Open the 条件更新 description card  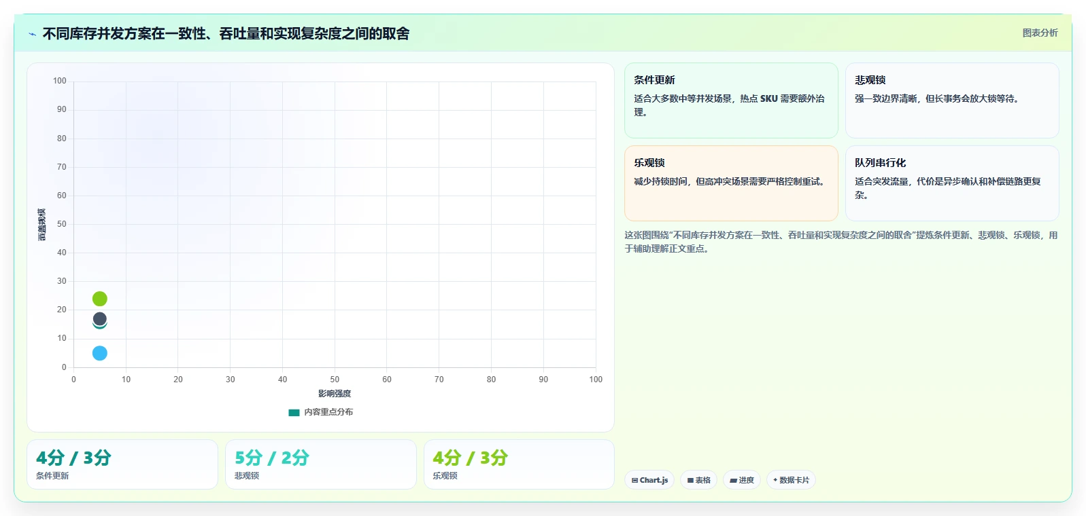click(731, 100)
